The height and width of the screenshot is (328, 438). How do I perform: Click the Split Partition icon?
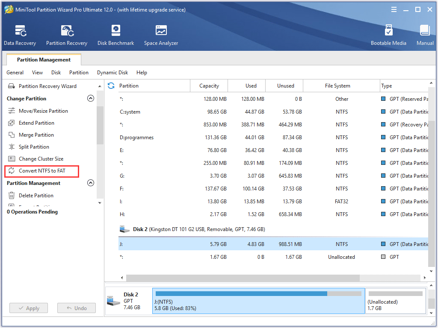click(x=12, y=147)
